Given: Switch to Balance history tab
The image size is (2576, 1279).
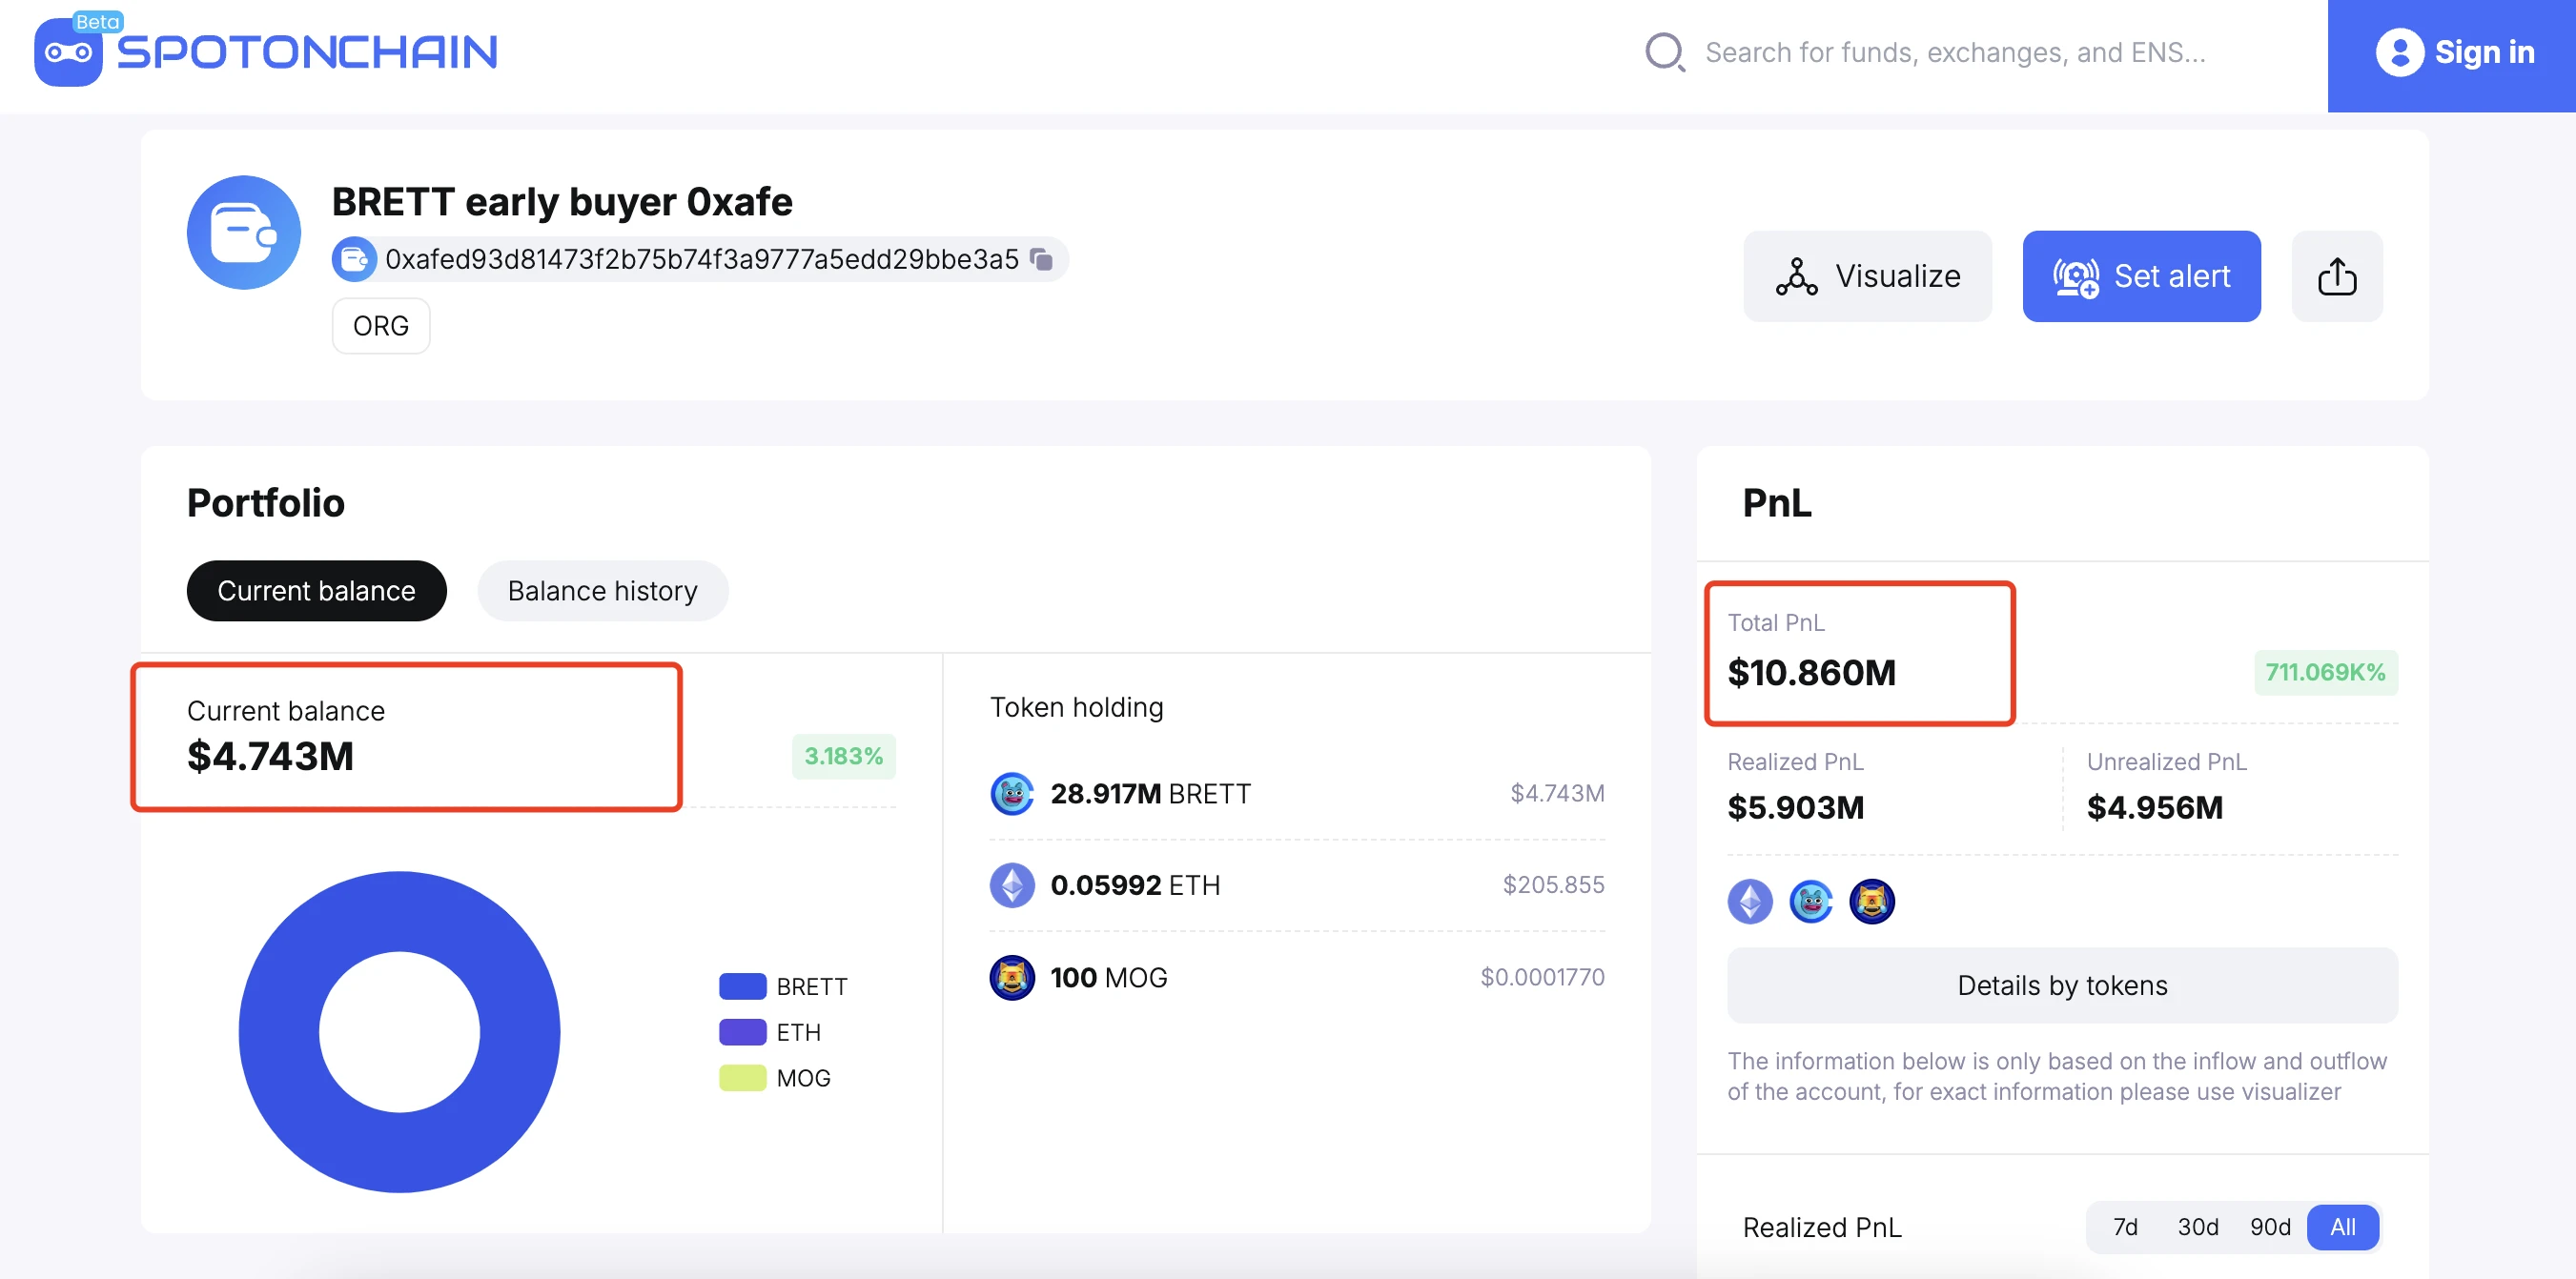Looking at the screenshot, I should (602, 591).
